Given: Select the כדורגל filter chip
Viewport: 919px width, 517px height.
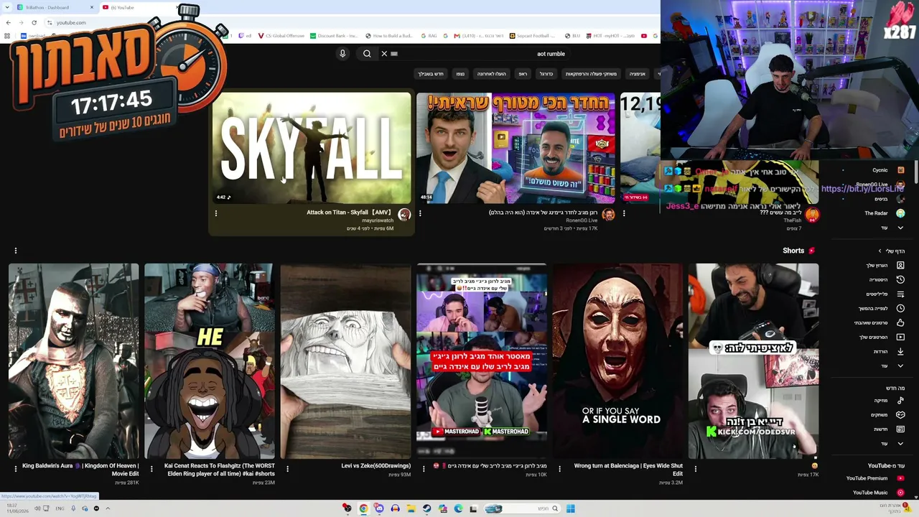Looking at the screenshot, I should (x=546, y=74).
